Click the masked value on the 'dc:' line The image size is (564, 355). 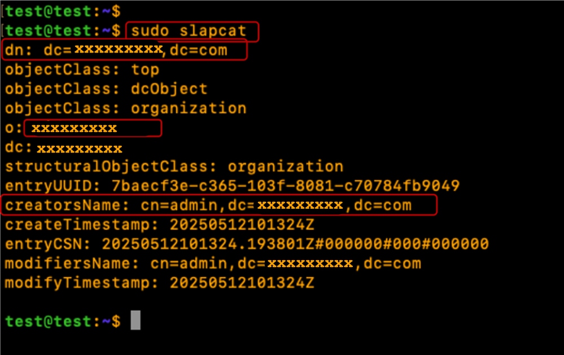80,148
